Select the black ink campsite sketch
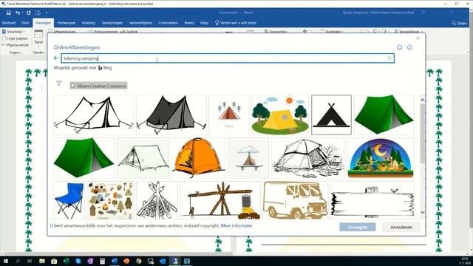The height and width of the screenshot is (266, 473). (307, 158)
